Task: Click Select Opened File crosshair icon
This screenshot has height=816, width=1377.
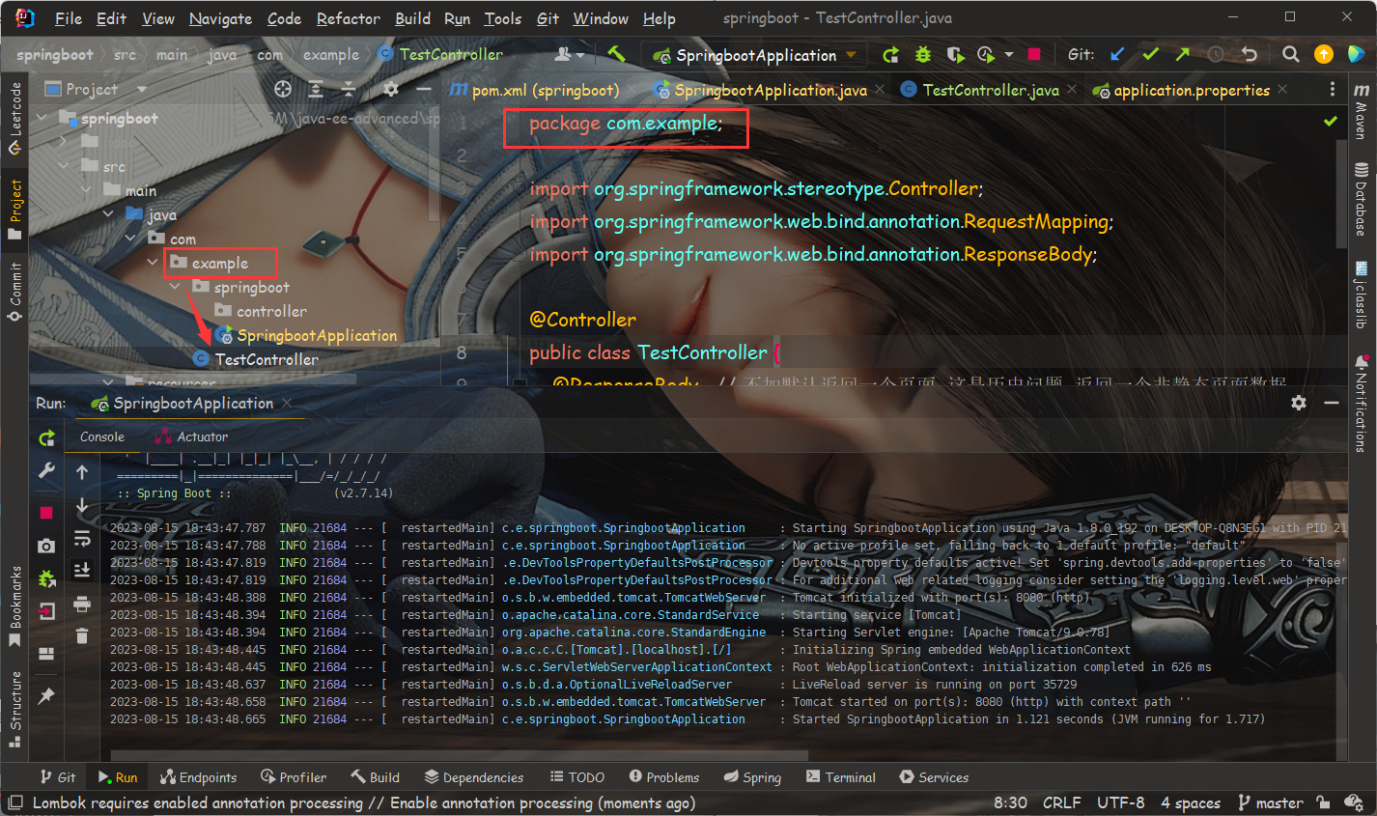Action: (x=283, y=89)
